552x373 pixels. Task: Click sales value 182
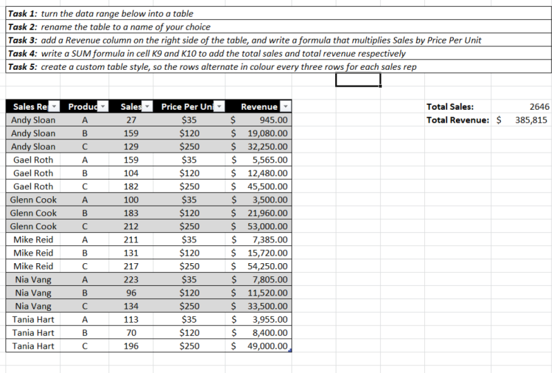131,186
